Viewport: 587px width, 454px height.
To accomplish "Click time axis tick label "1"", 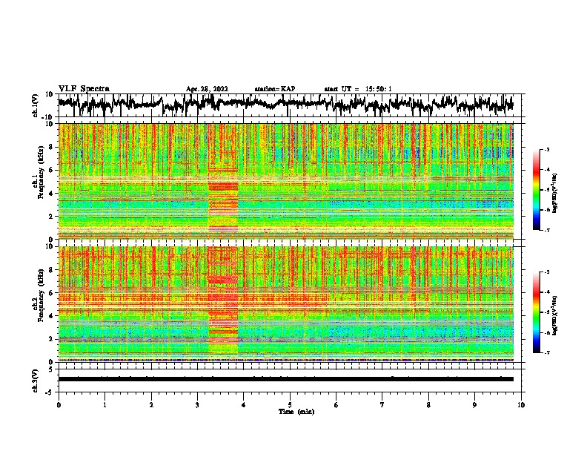I will (x=105, y=405).
